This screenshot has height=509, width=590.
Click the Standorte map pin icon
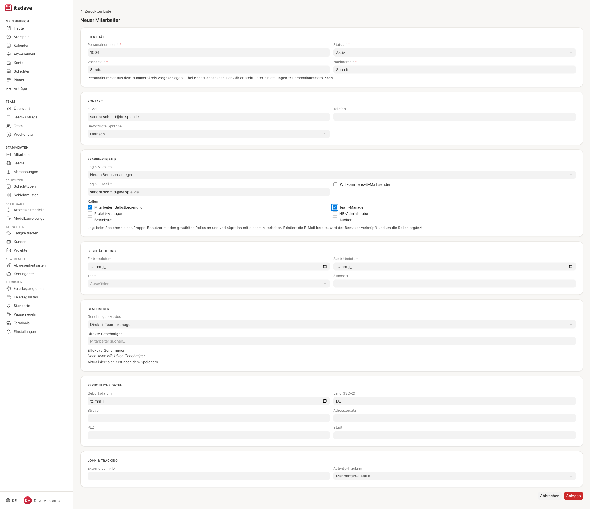[9, 306]
